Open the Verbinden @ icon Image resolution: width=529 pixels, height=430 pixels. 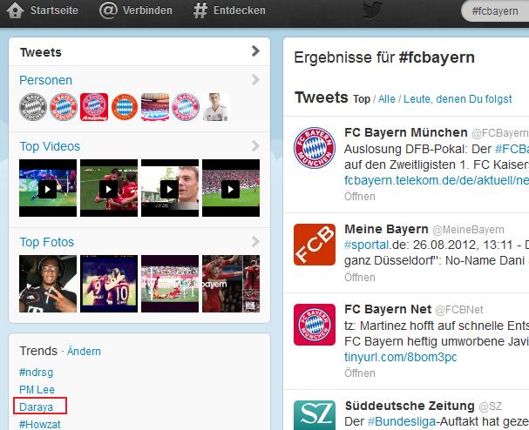pyautogui.click(x=108, y=10)
